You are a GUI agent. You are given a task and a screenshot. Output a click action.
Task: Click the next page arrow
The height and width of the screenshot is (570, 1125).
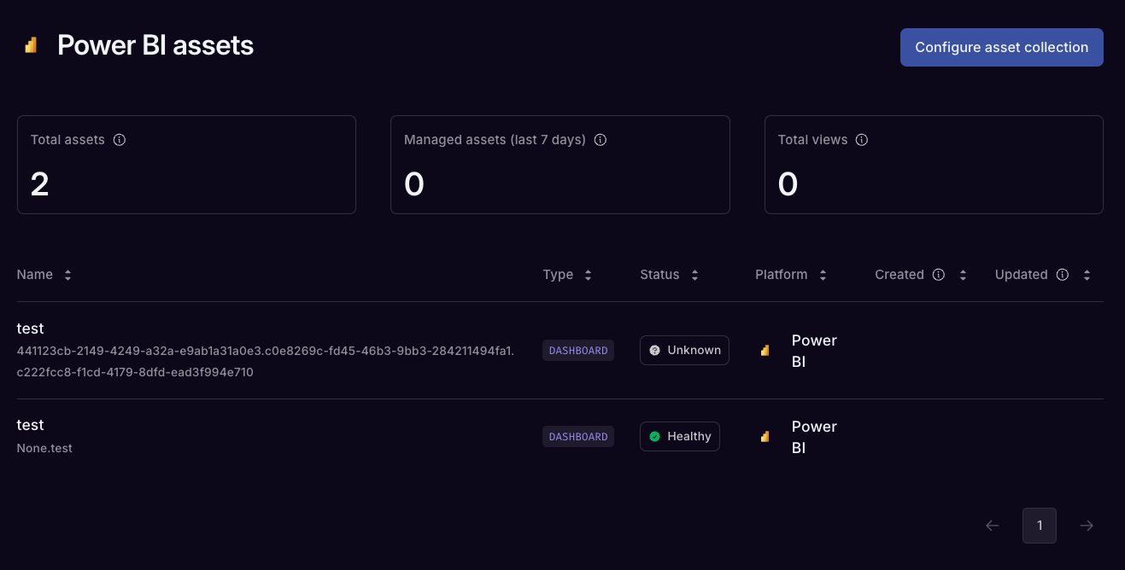[1087, 526]
